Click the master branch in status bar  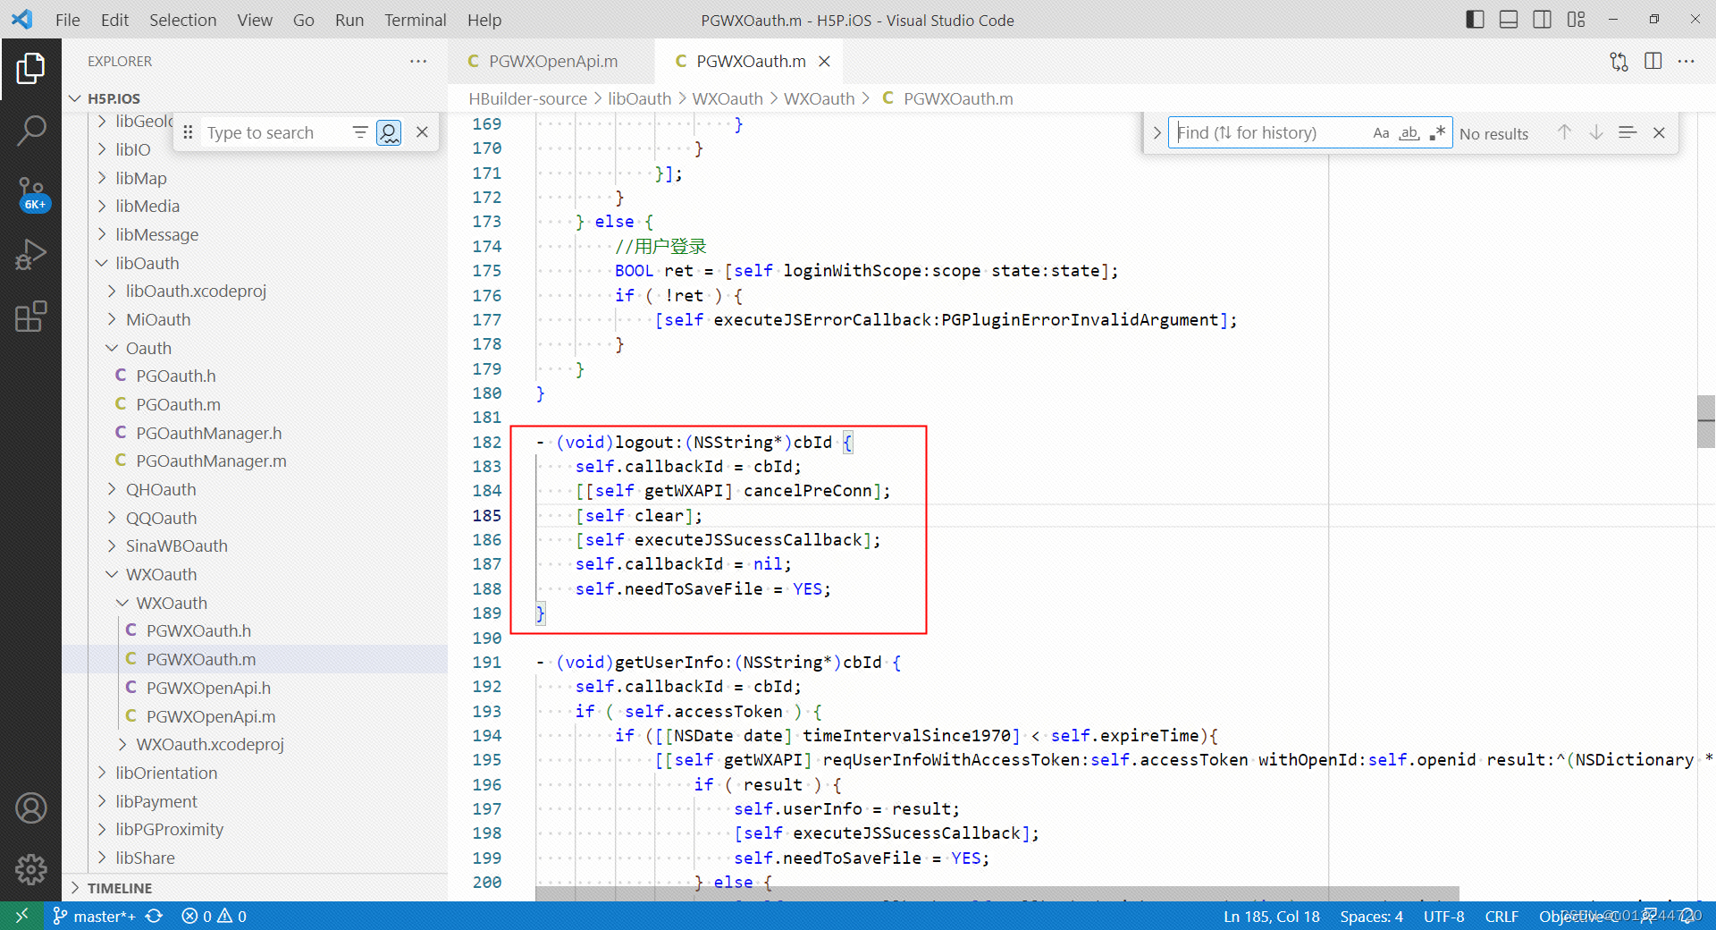(94, 916)
